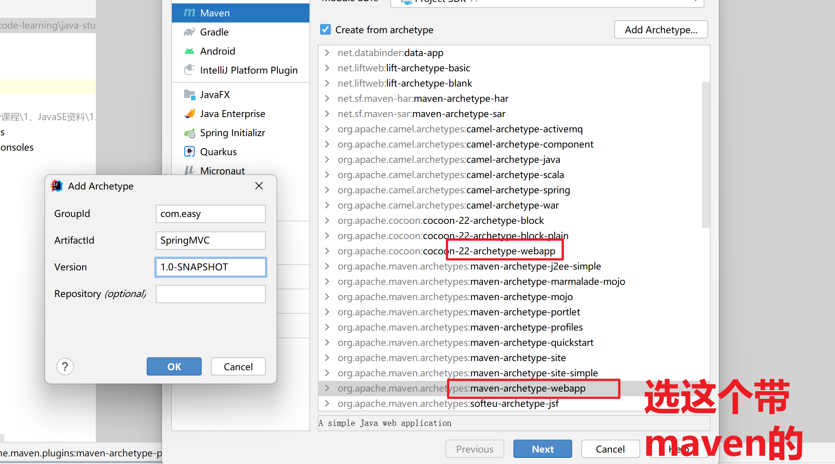
Task: Click the blue Next button
Action: pos(542,449)
